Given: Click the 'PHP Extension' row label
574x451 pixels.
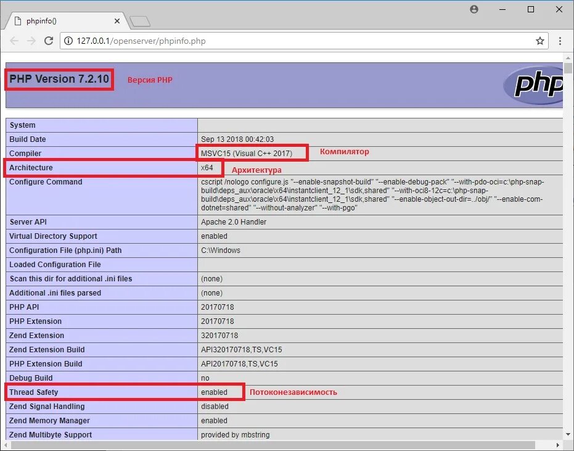Looking at the screenshot, I should pyautogui.click(x=36, y=321).
